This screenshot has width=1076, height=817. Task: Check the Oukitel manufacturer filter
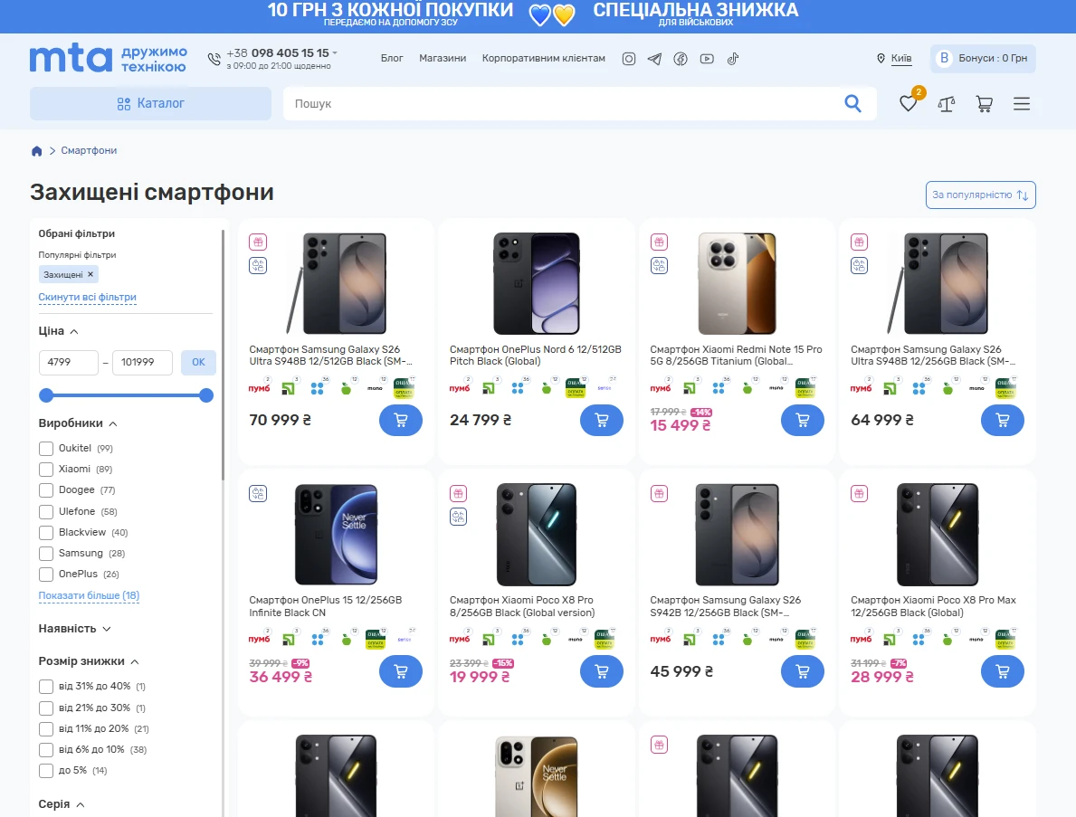46,449
